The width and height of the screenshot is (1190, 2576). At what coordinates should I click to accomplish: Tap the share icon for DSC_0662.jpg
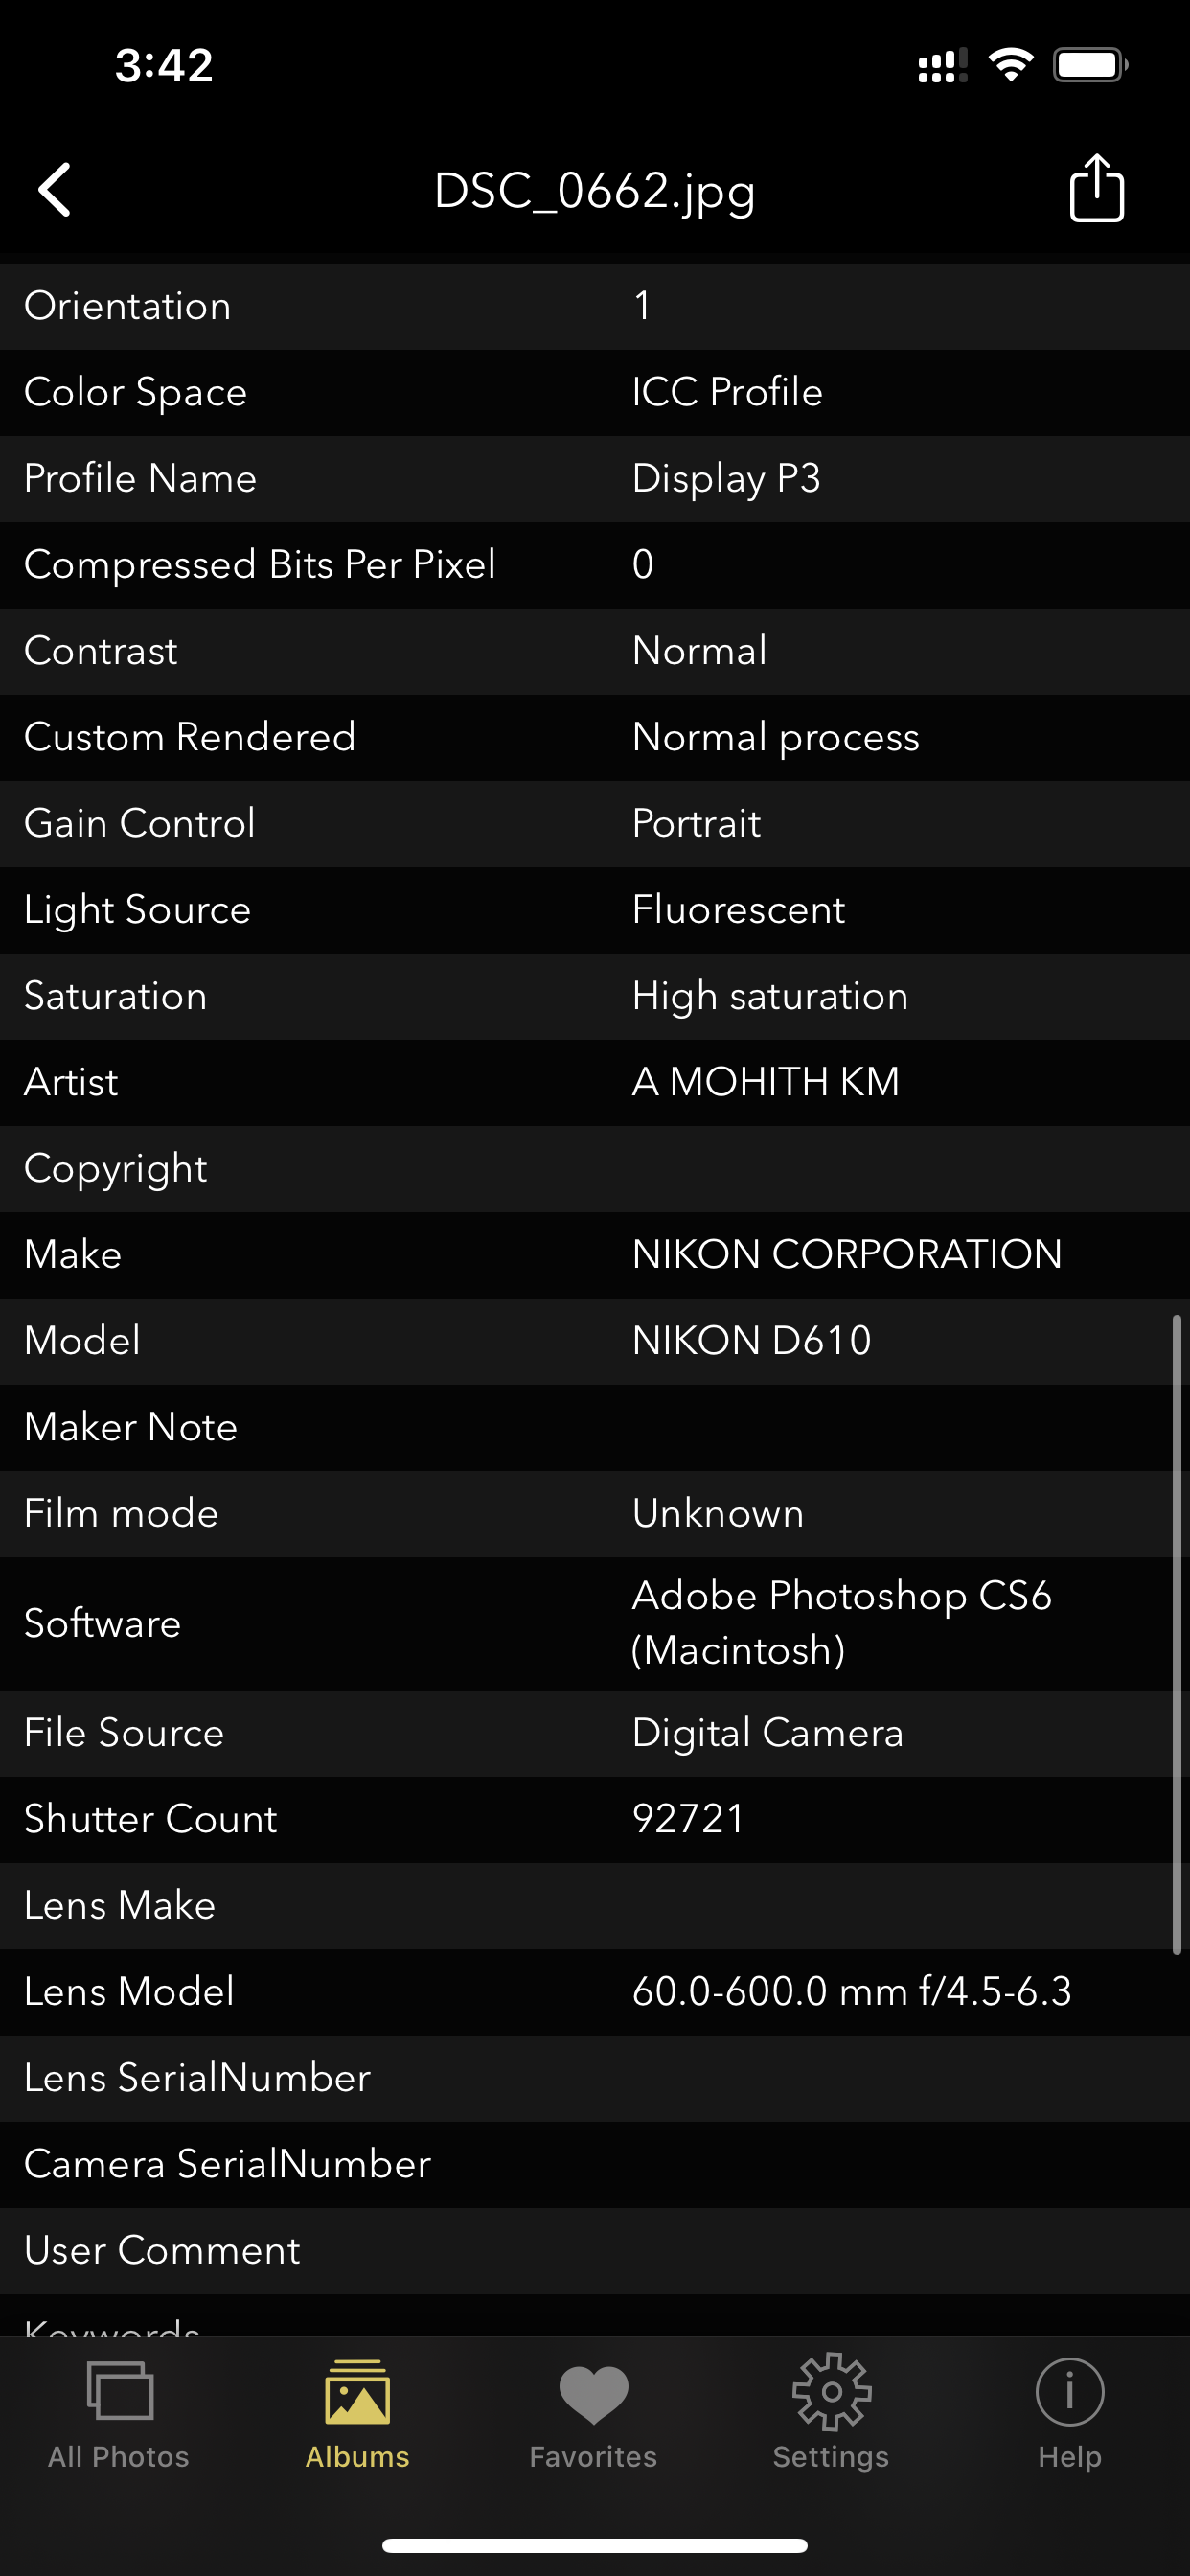coord(1096,189)
